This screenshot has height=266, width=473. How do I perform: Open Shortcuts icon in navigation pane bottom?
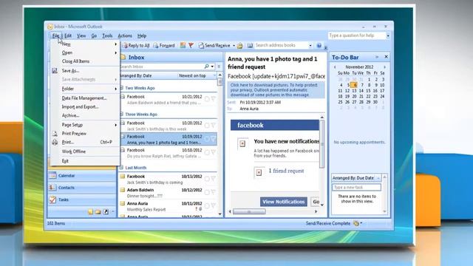click(x=106, y=212)
